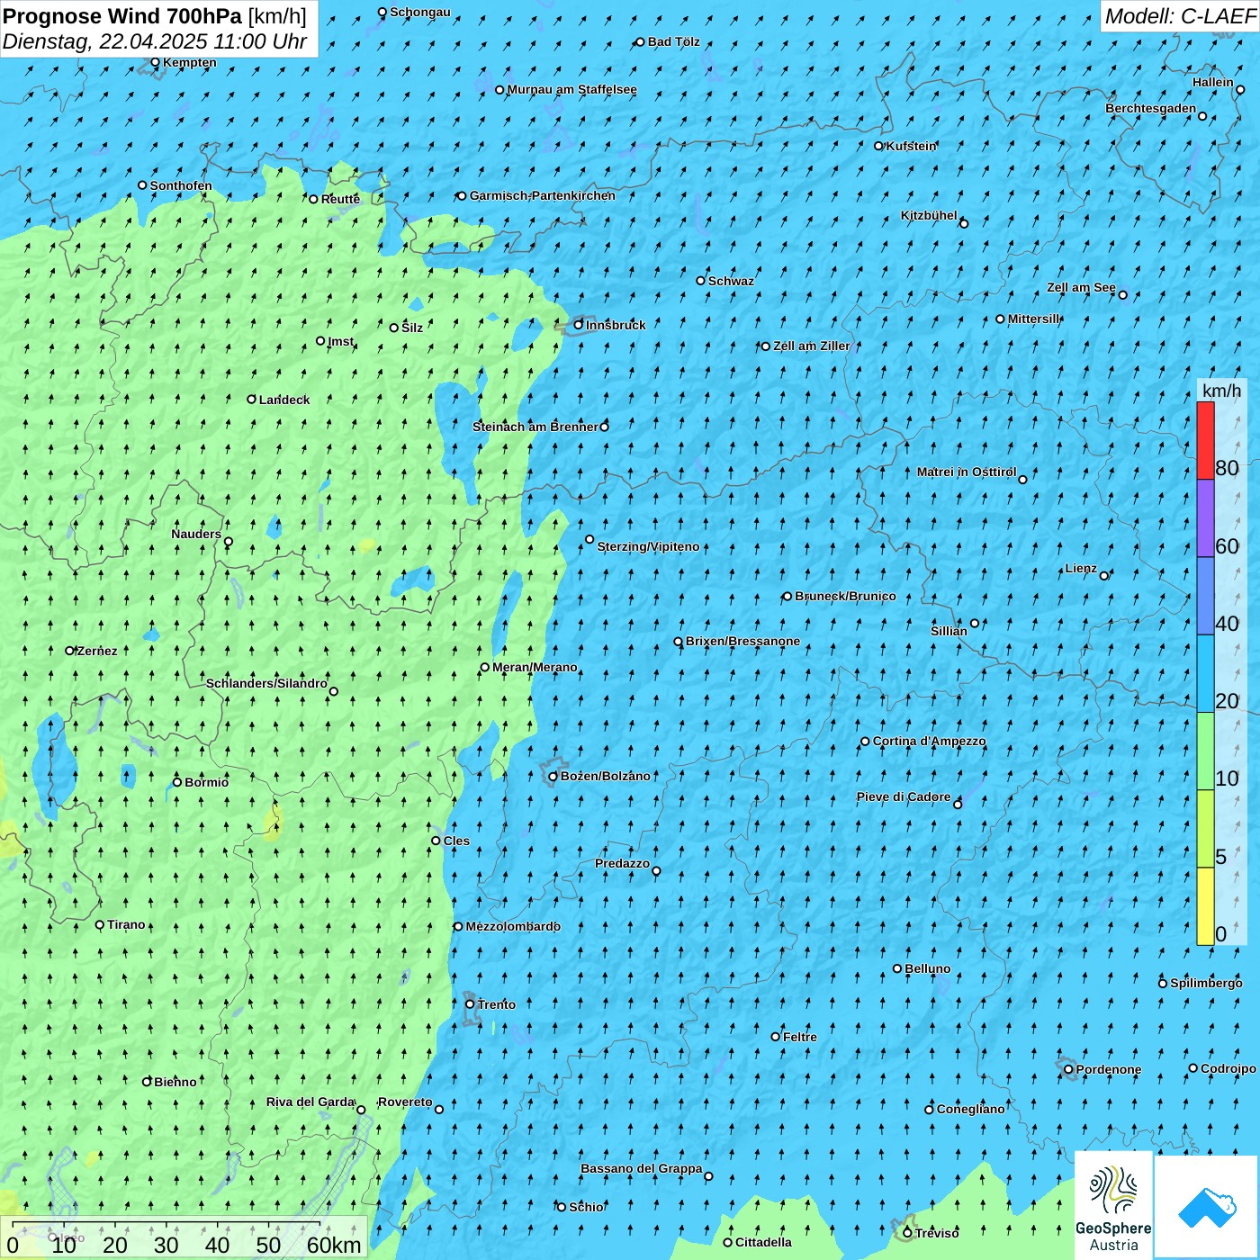This screenshot has height=1260, width=1260.
Task: Click the Mezzolombardo label
Action: tap(513, 926)
